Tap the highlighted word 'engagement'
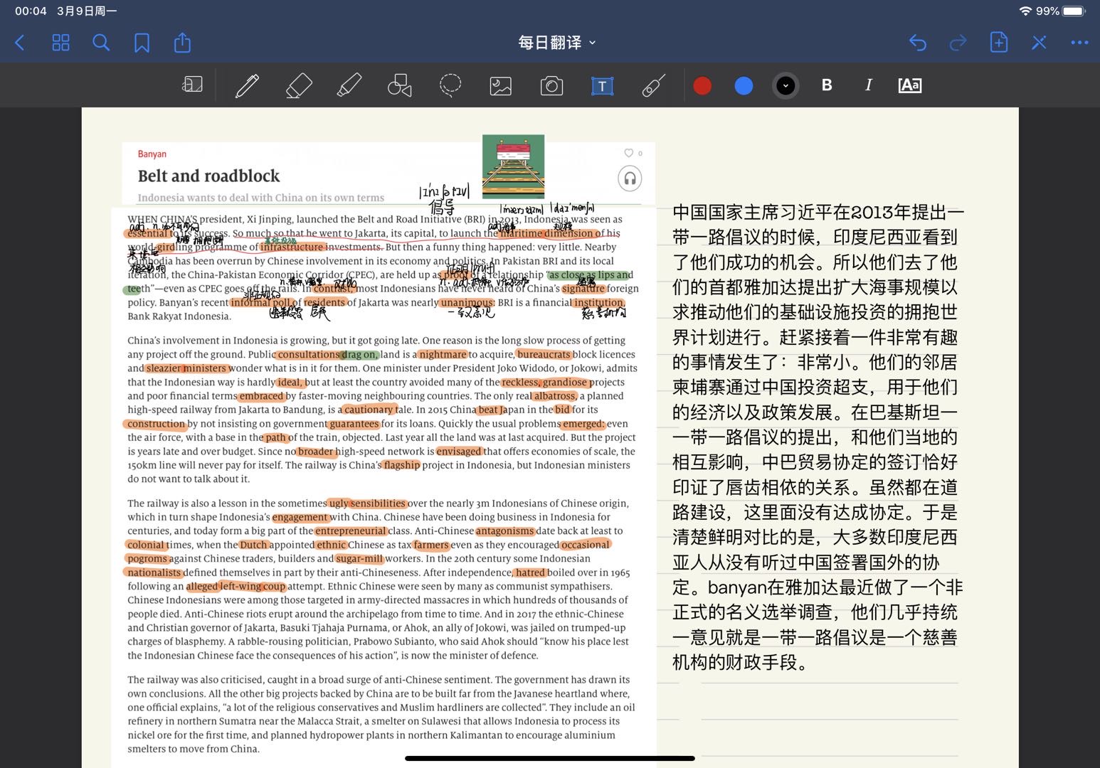The height and width of the screenshot is (768, 1100). click(300, 517)
